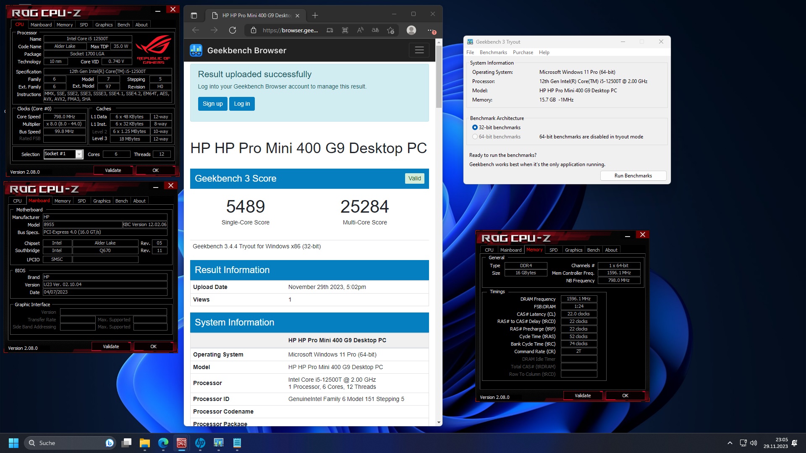This screenshot has height=453, width=806.
Task: Expand the Geekbench Browser hamburger menu
Action: [x=419, y=50]
